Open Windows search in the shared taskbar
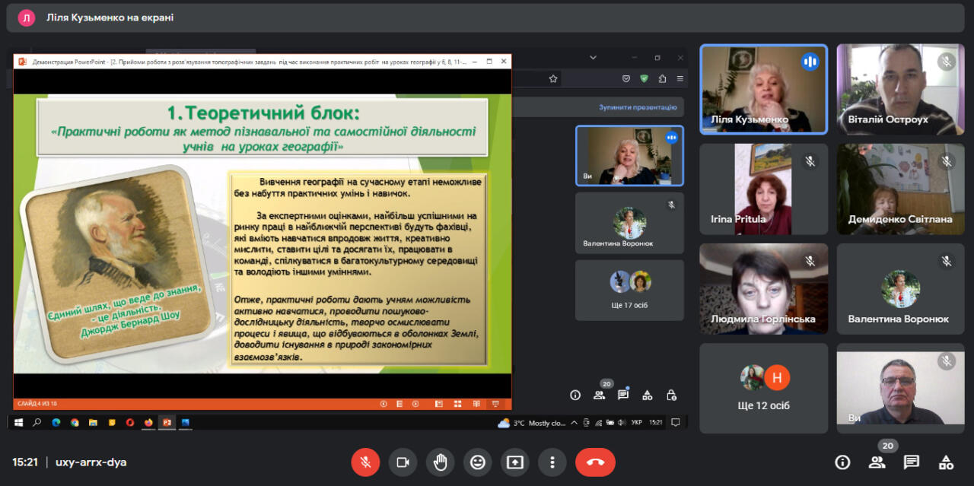This screenshot has width=974, height=486. click(37, 422)
